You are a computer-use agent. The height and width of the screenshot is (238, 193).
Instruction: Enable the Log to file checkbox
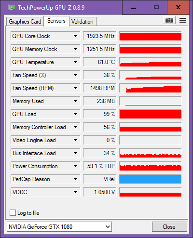[x=13, y=213]
